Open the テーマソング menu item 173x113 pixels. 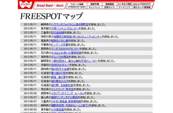pos(125,7)
